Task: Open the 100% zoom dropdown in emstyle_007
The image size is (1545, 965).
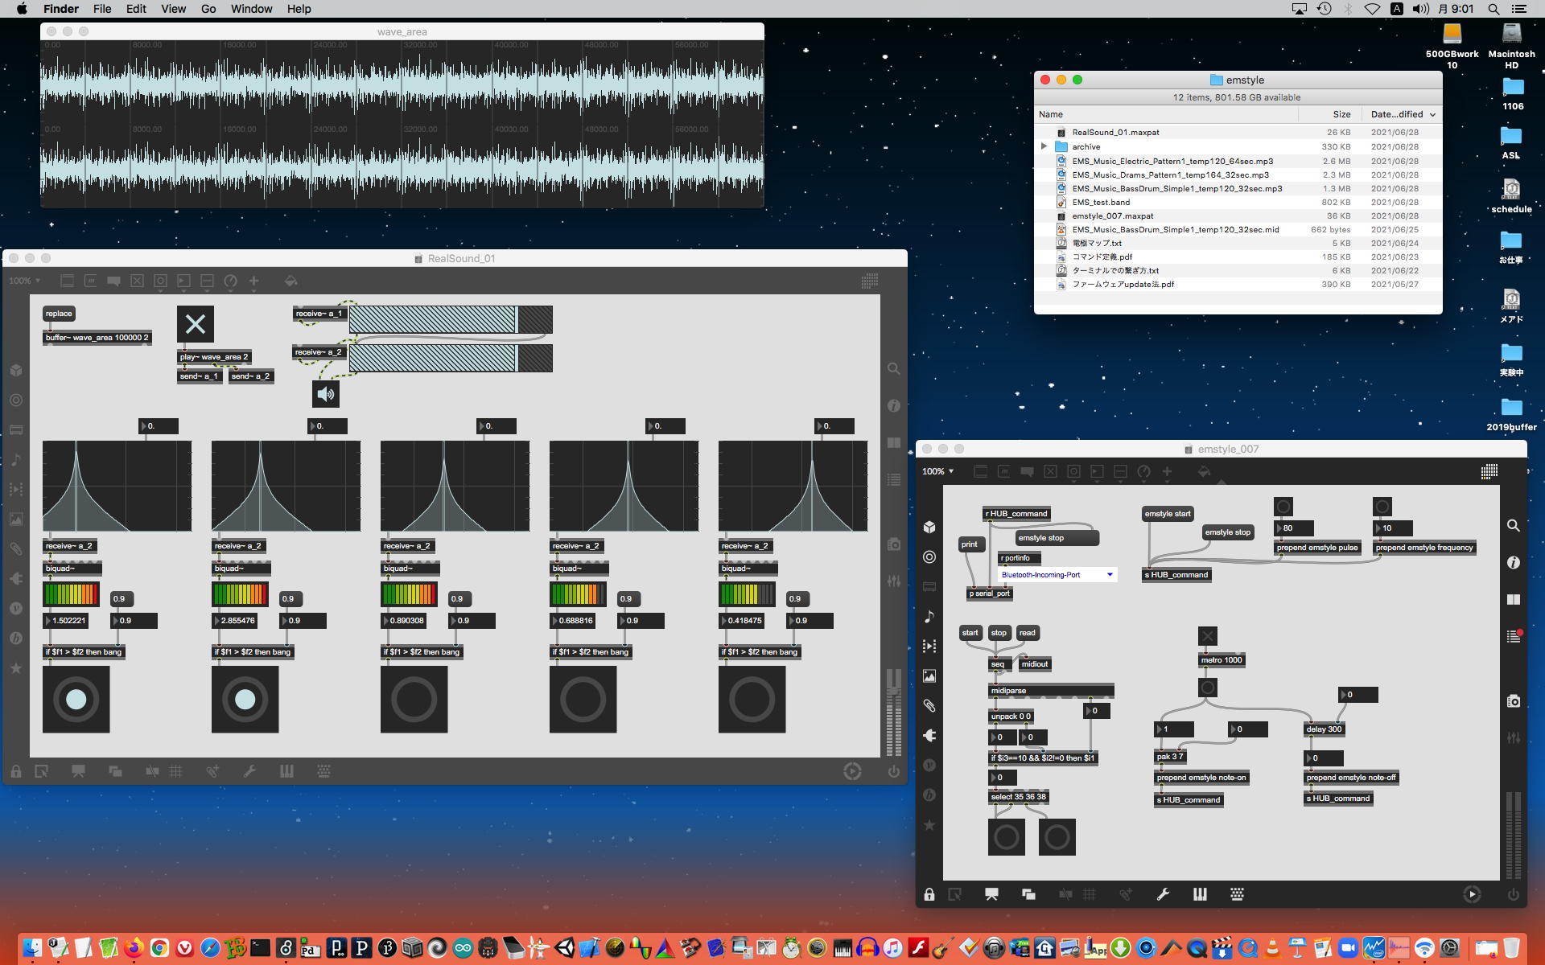Action: pos(937,471)
